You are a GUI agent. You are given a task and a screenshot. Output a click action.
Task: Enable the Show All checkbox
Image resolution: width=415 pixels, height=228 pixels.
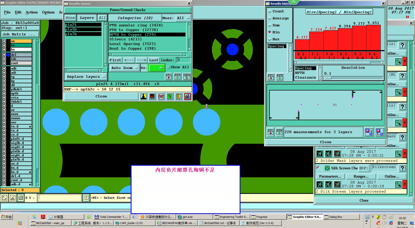pos(168,67)
